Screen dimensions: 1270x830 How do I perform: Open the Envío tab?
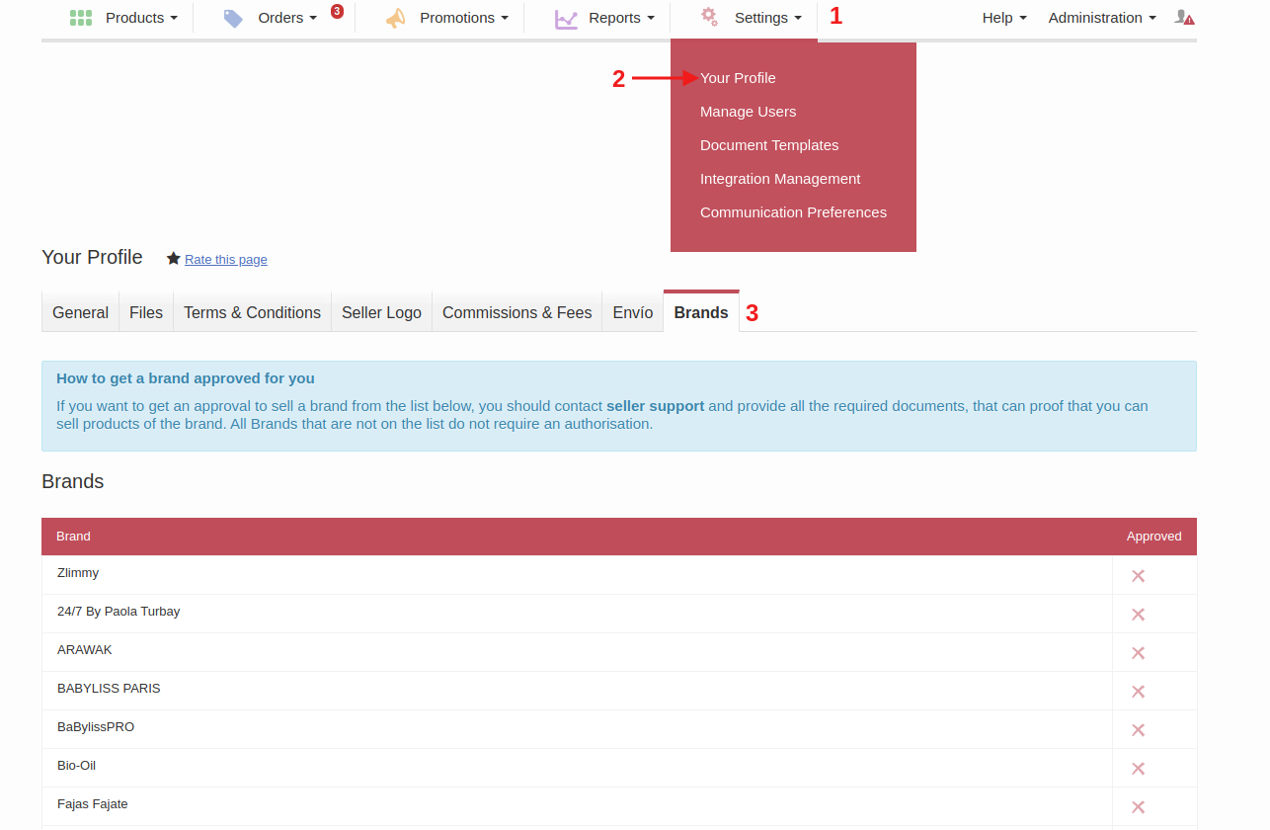click(633, 312)
